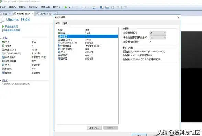Click 硬盘 (SCSI) in left VM summary panel
202x136 pixels.
pos(9,50)
